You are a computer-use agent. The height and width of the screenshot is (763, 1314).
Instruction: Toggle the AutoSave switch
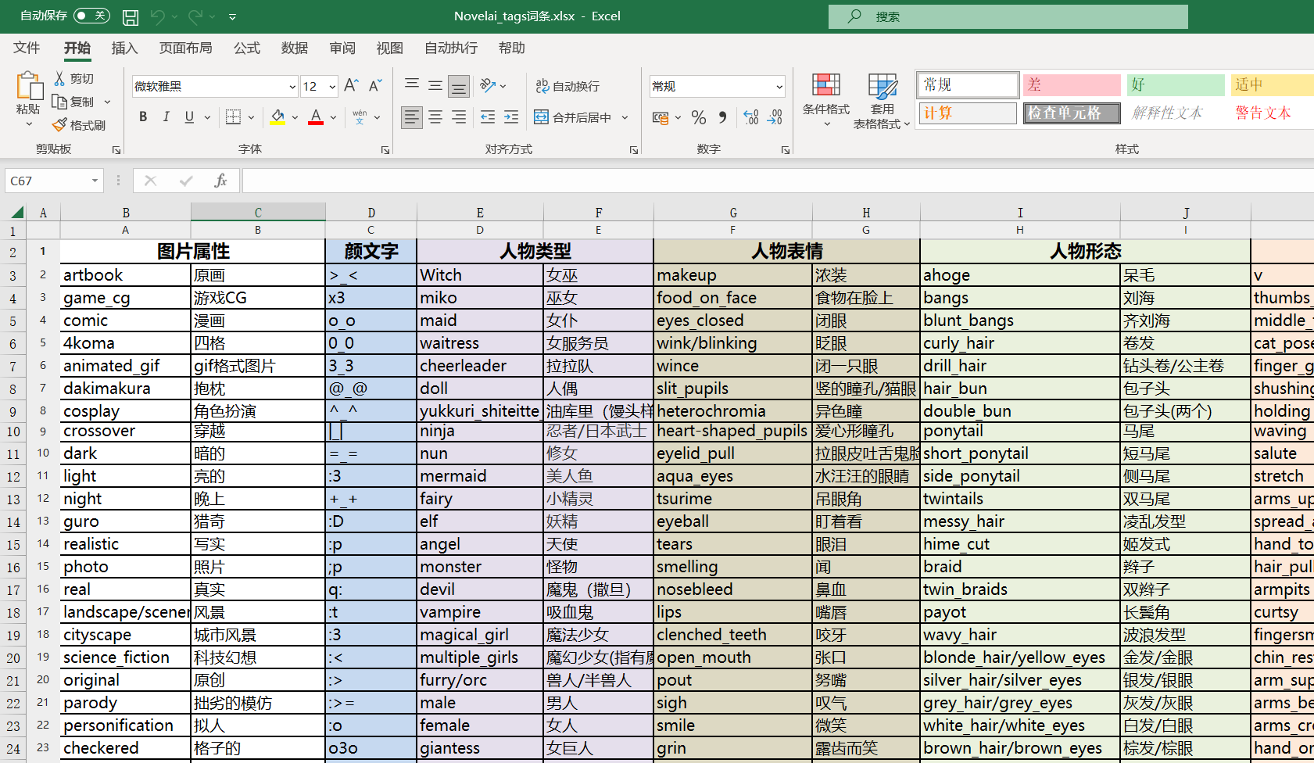[91, 16]
